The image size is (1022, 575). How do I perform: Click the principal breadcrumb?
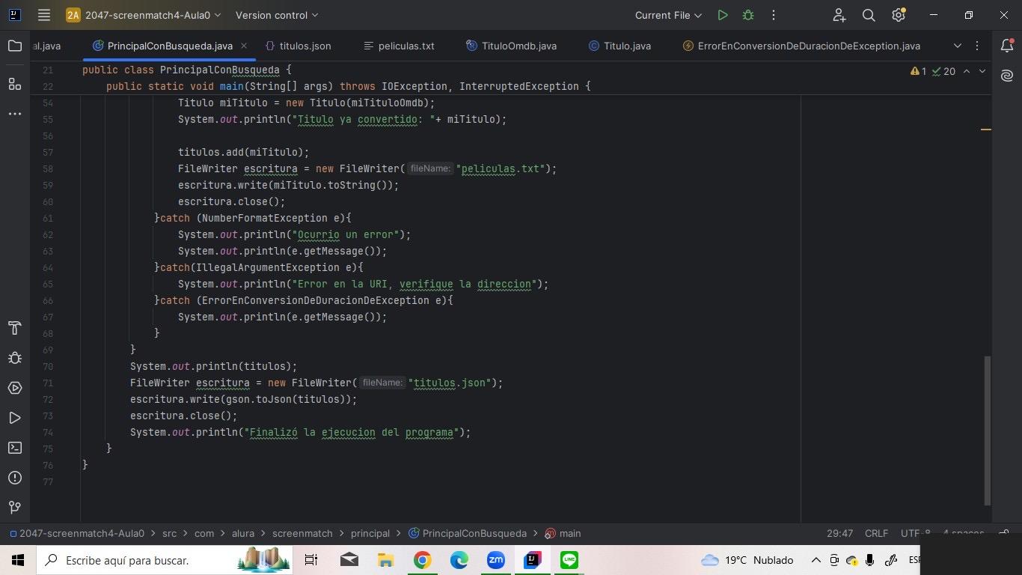[370, 533]
